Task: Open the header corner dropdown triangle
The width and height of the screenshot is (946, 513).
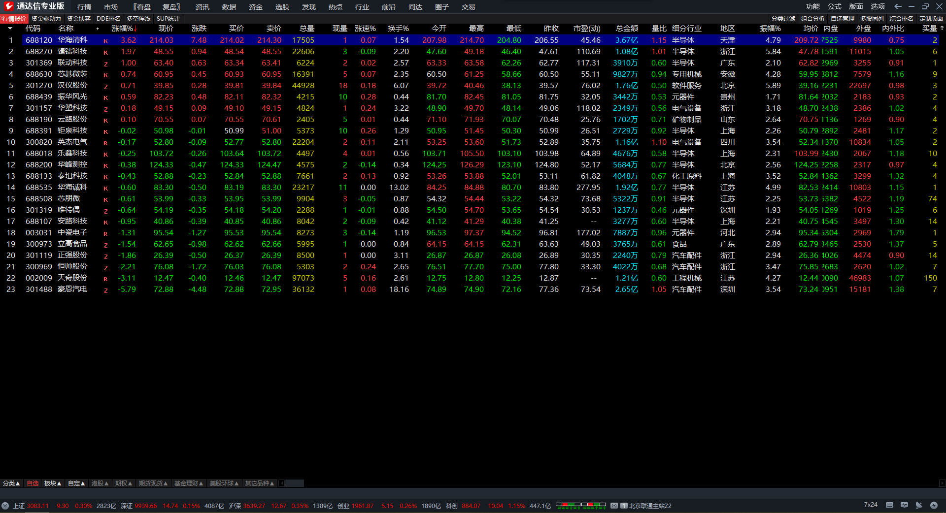Action: coord(10,29)
